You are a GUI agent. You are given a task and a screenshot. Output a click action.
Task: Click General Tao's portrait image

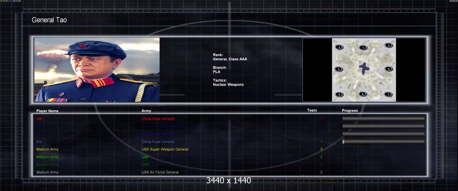pyautogui.click(x=97, y=70)
